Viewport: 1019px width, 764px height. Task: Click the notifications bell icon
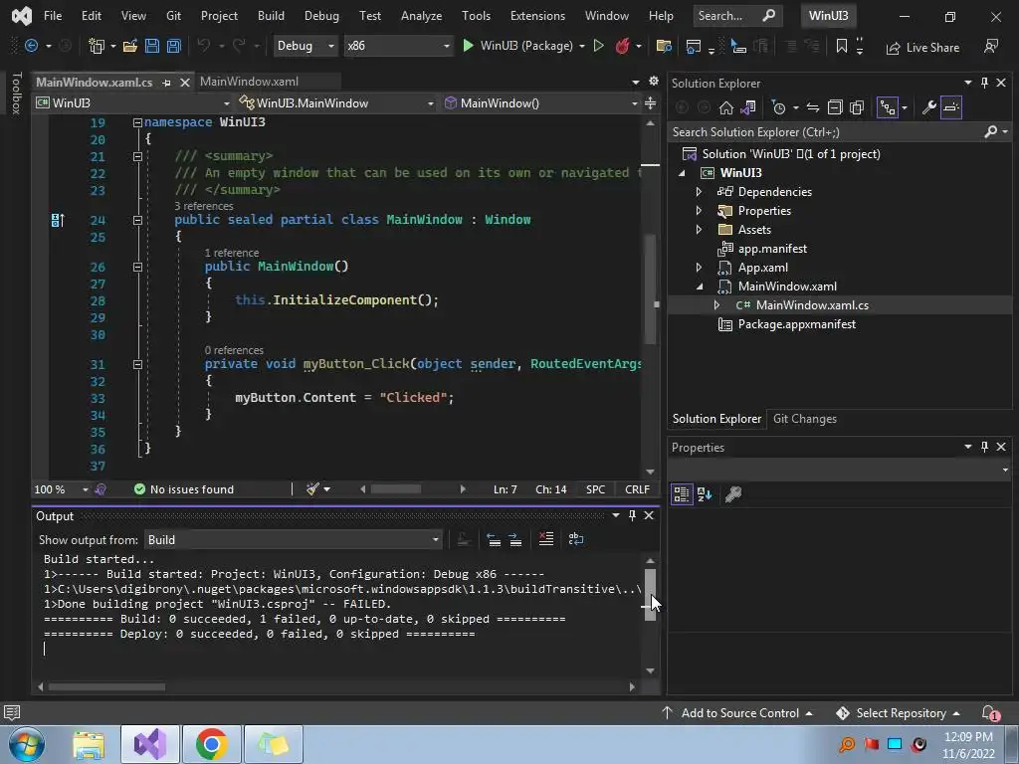989,713
